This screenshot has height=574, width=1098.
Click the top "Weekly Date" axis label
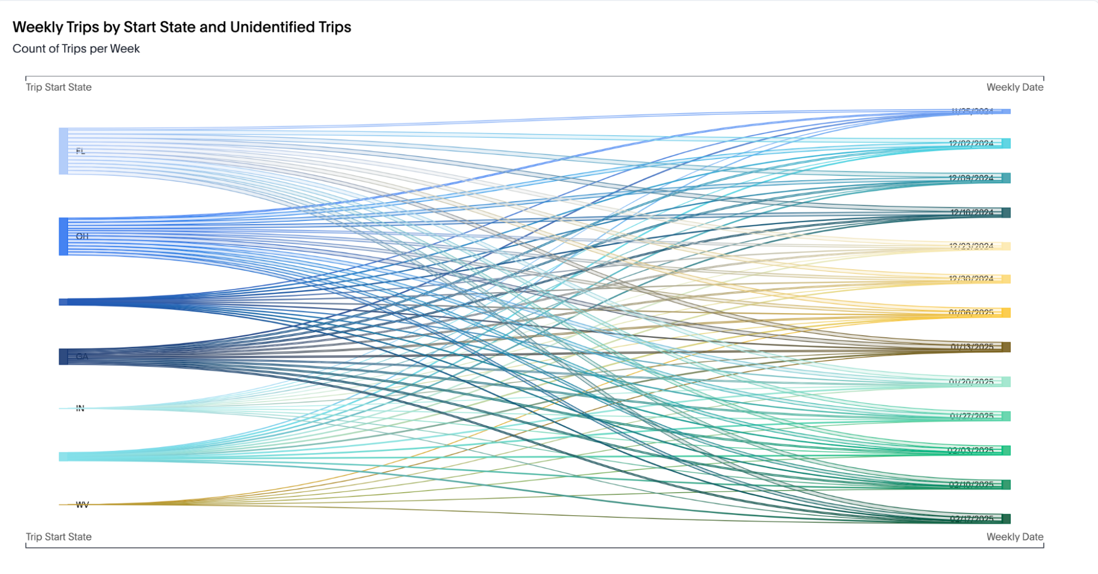(x=1015, y=87)
